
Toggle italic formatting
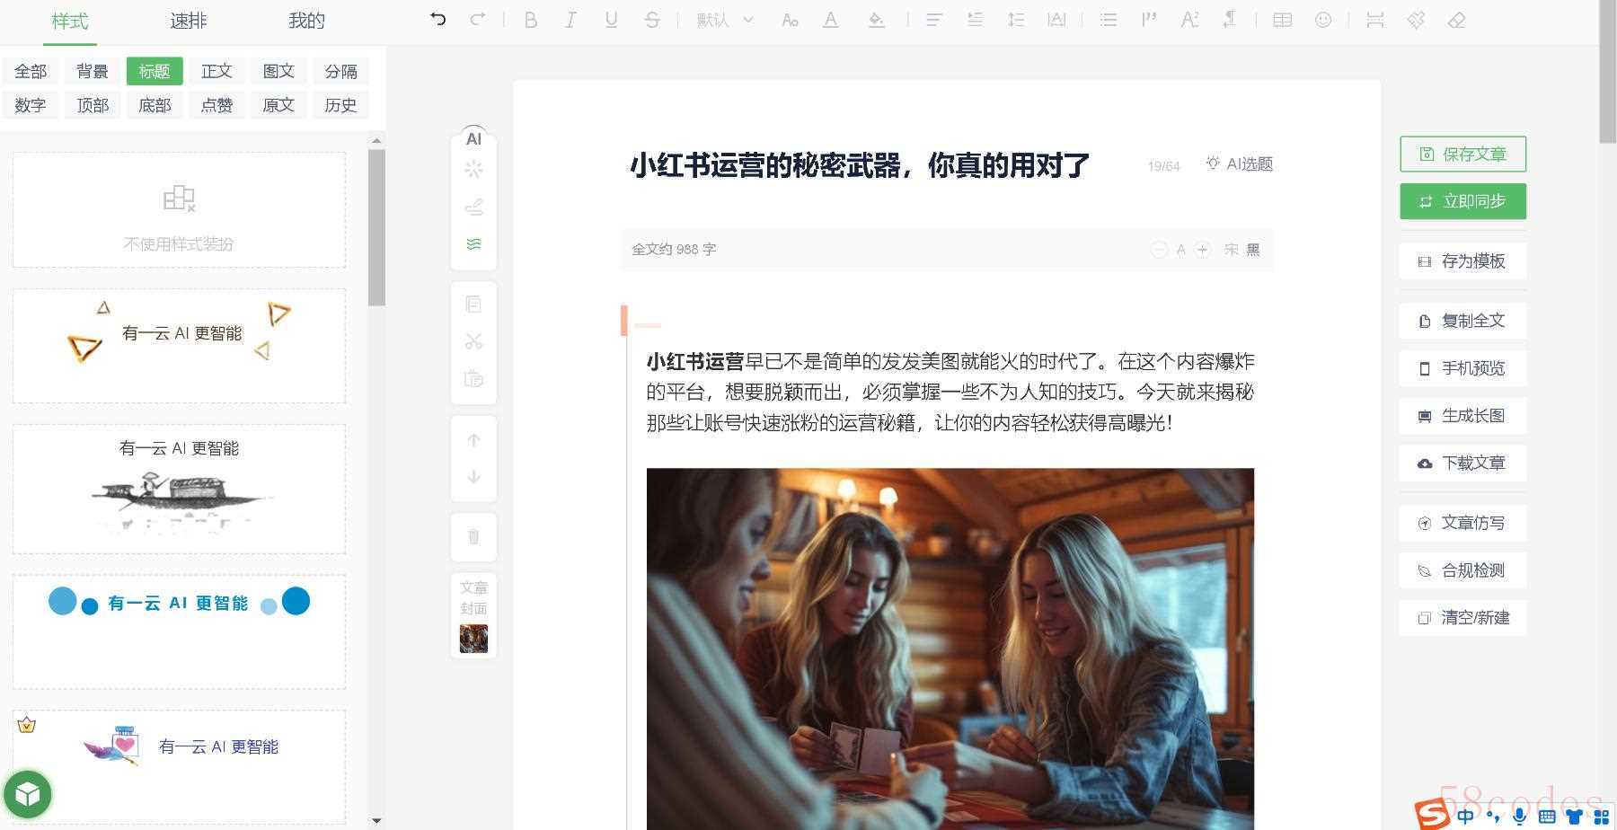pos(570,20)
